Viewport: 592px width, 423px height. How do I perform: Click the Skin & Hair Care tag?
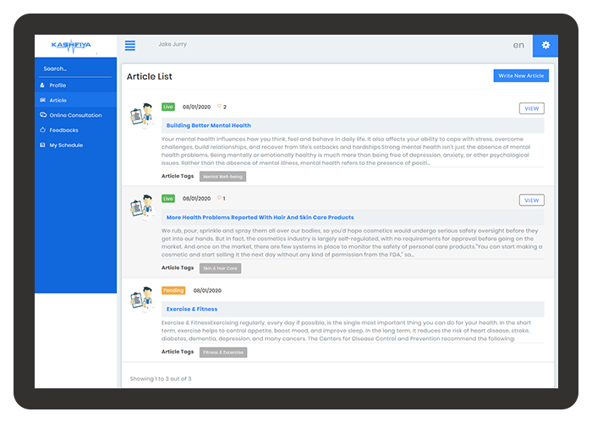pos(221,268)
